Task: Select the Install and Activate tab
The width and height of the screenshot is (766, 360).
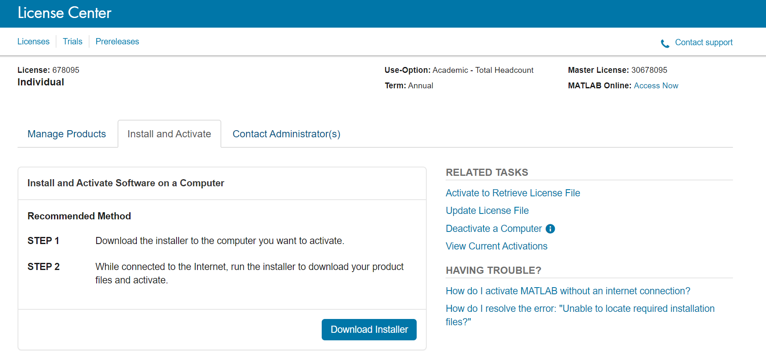Action: [x=169, y=134]
